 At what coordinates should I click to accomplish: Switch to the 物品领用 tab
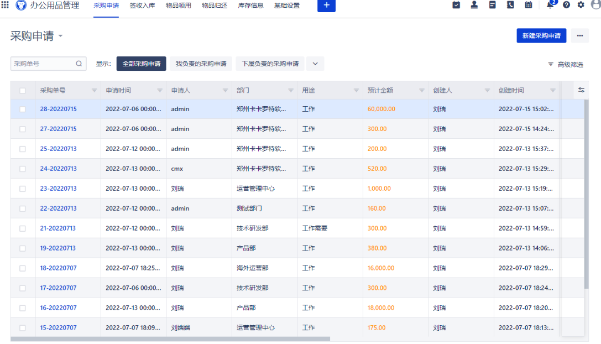point(178,6)
